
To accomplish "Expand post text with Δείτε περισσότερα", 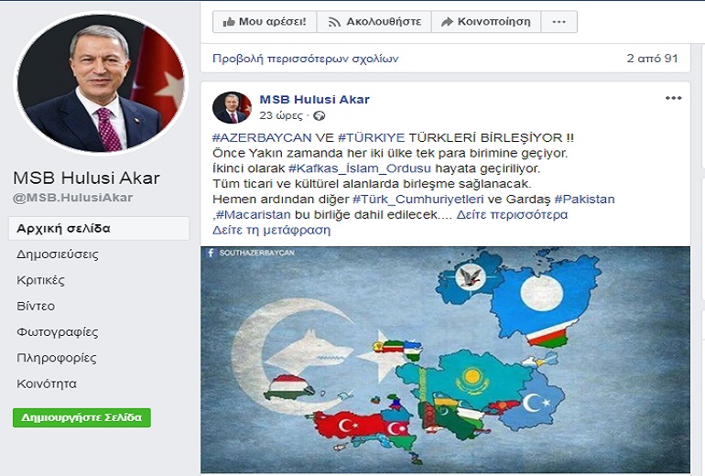I will coord(512,214).
